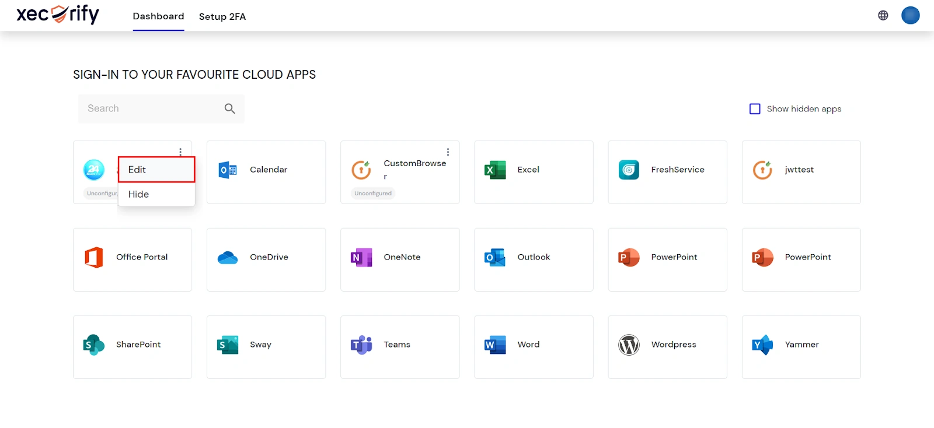This screenshot has height=428, width=934.
Task: Click the Word app icon
Action: tap(495, 345)
